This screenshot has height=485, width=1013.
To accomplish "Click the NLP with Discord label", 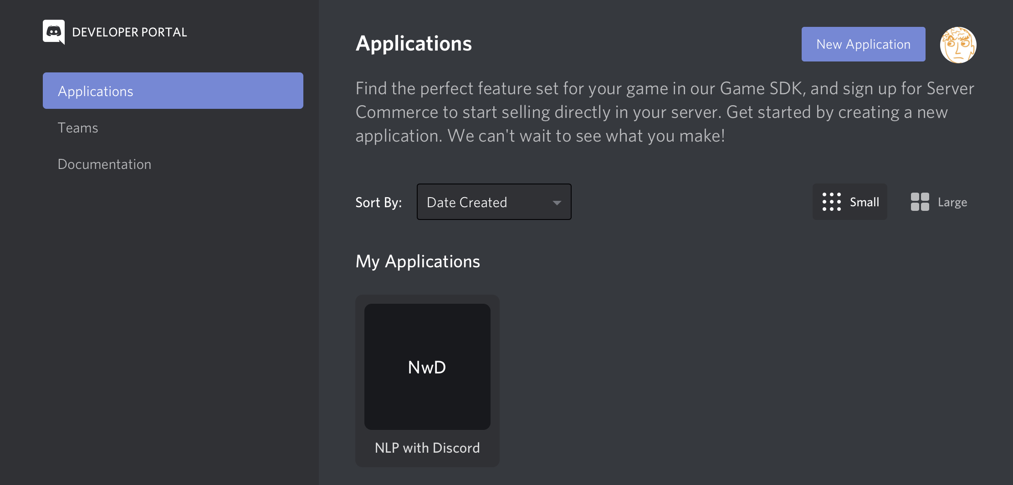I will point(427,448).
